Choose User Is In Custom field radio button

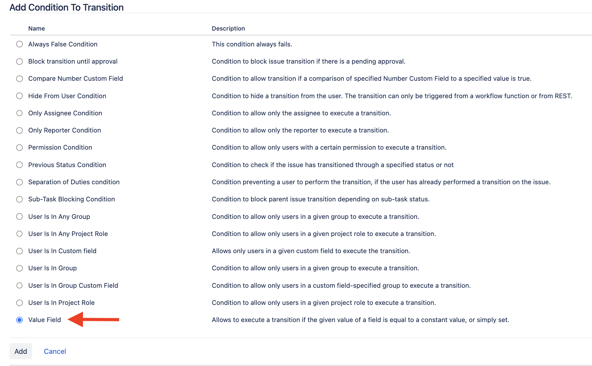pyautogui.click(x=19, y=251)
